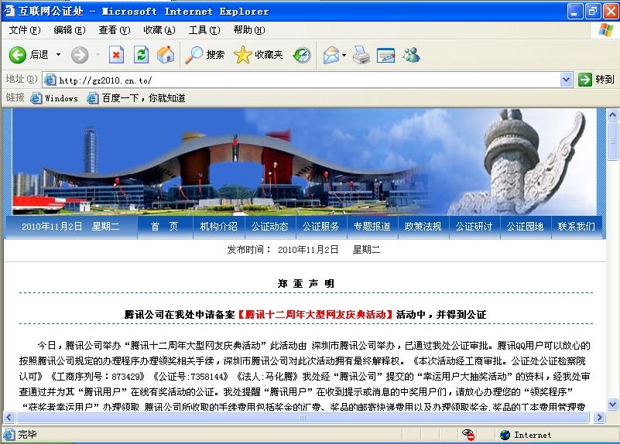Click 2010年11月2日 星期二 in nav bar
The height and width of the screenshot is (444, 620).
point(70,227)
